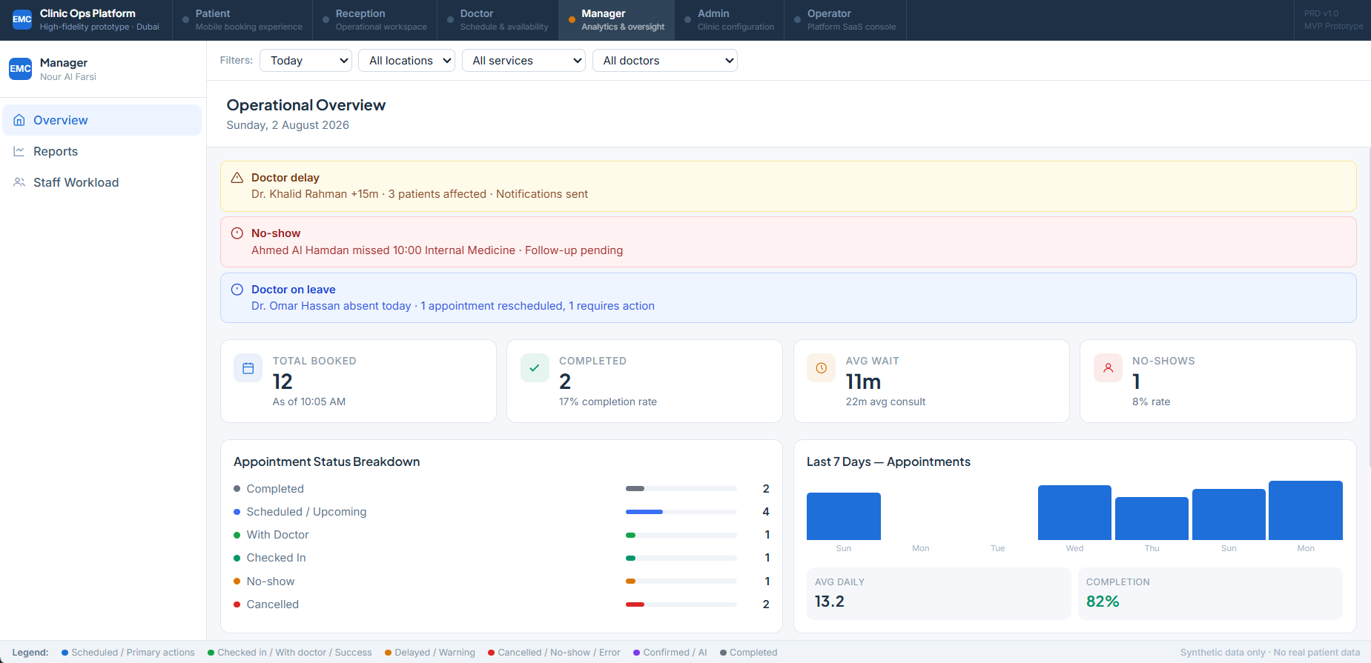Click the Completed checkmark icon
Image resolution: width=1371 pixels, height=663 pixels.
point(535,368)
